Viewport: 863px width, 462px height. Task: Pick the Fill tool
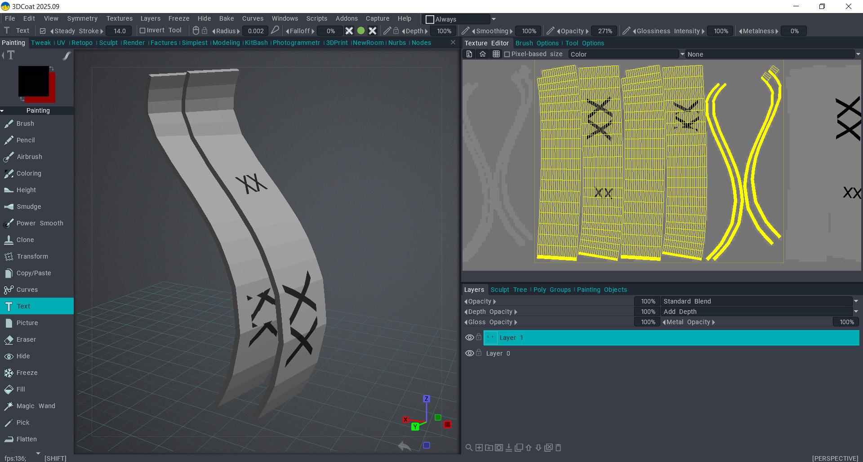pos(21,389)
